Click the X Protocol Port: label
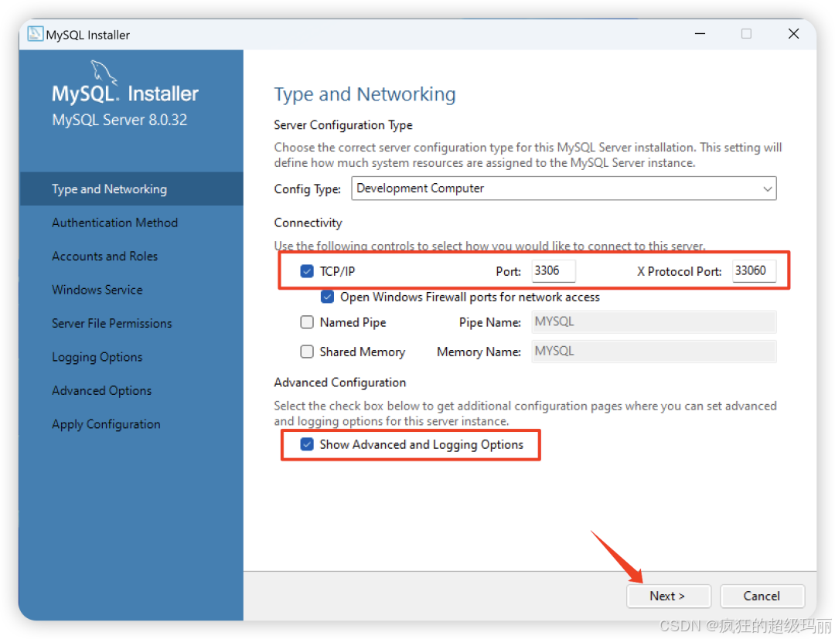Screen dimensions: 835x639 pos(679,271)
